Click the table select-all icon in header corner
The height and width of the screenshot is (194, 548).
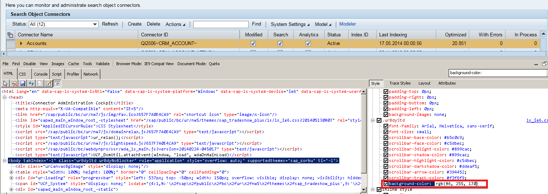10,35
